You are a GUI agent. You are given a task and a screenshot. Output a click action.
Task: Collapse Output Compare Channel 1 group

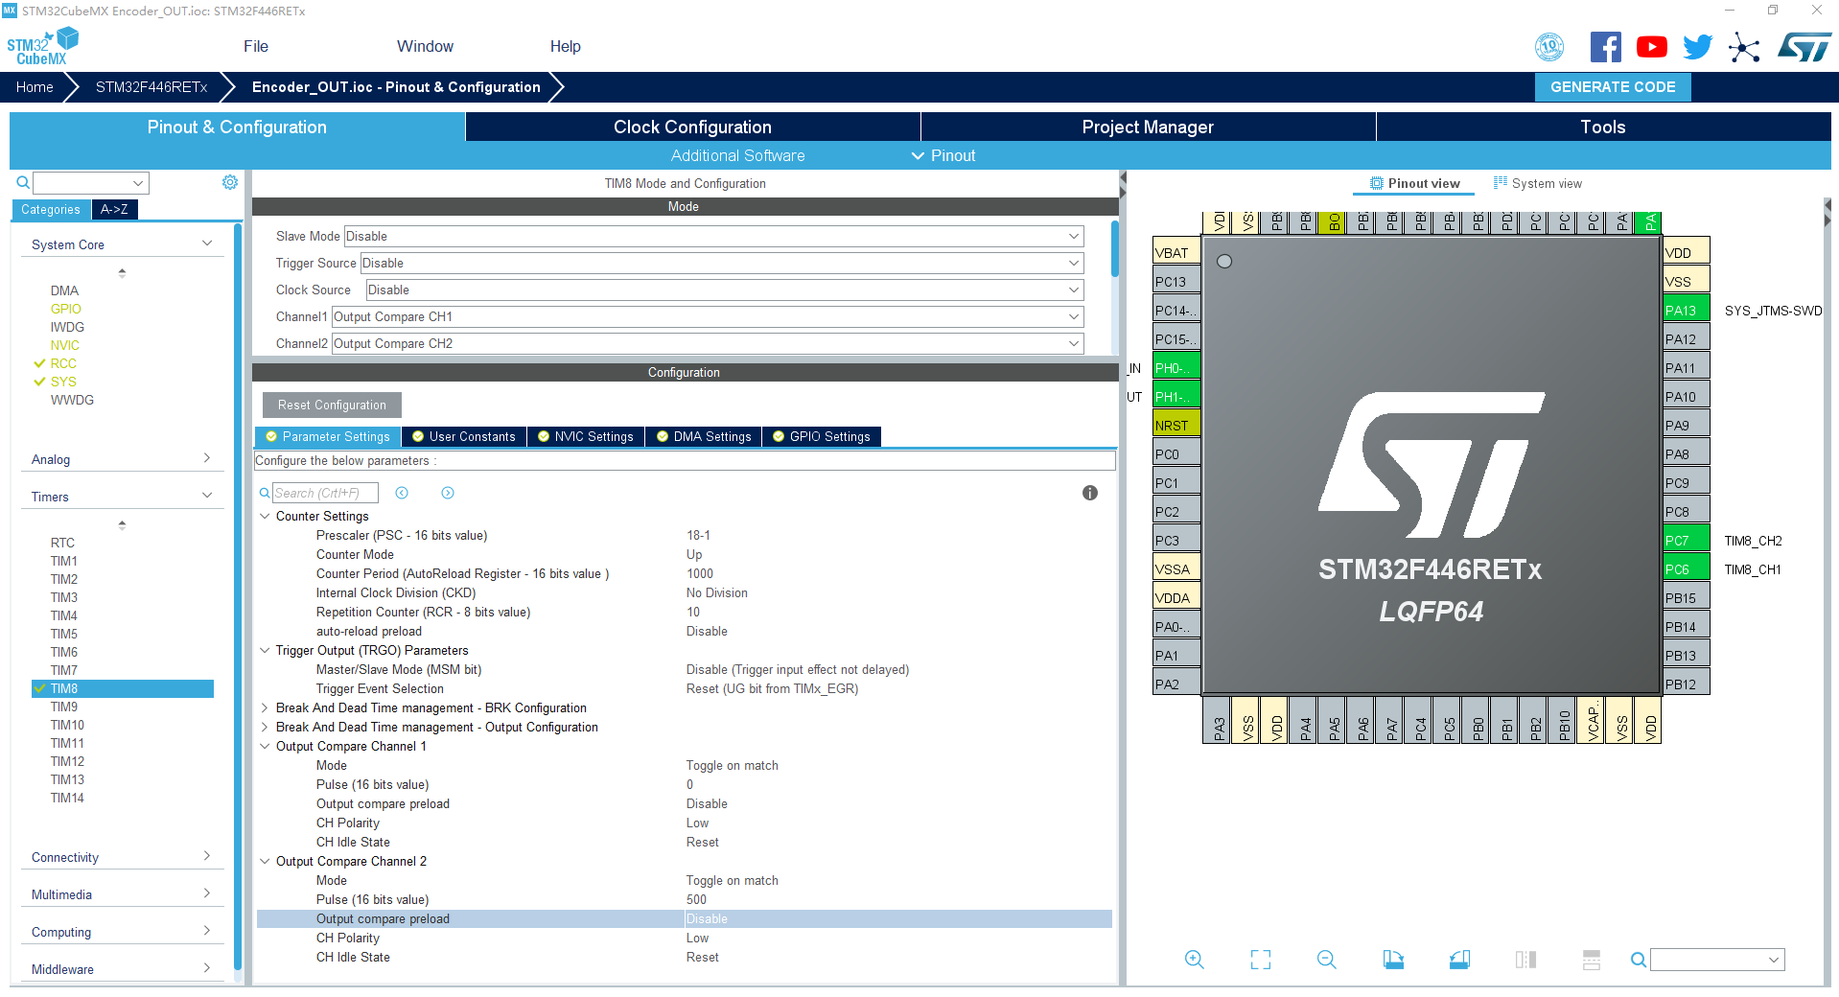[266, 746]
